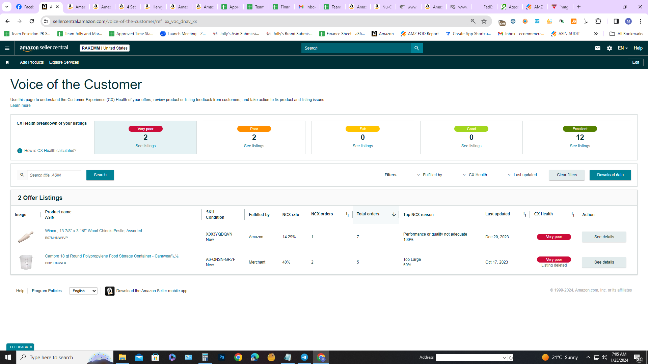See details for the Cambro container listing
The height and width of the screenshot is (364, 648).
click(x=604, y=262)
